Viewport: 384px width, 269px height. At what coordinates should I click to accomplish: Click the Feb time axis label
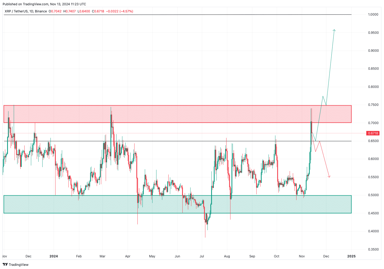click(79, 256)
